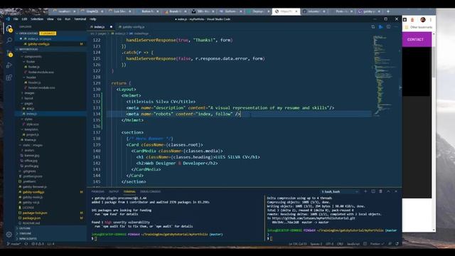The image size is (455, 256).
Task: Open the Extensions view
Action: [9, 78]
